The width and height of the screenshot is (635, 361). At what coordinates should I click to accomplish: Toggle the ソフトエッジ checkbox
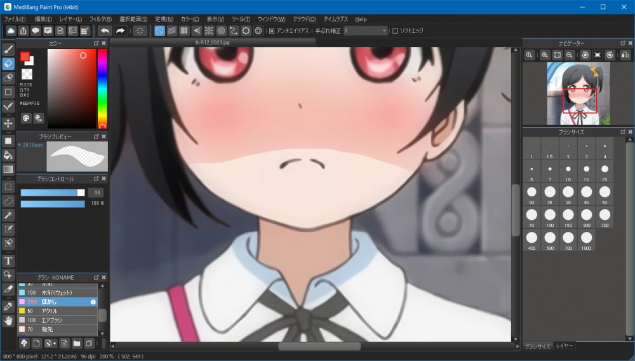tap(395, 31)
